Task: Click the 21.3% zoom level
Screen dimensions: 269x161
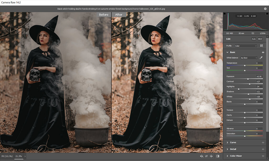Action: click(19, 156)
